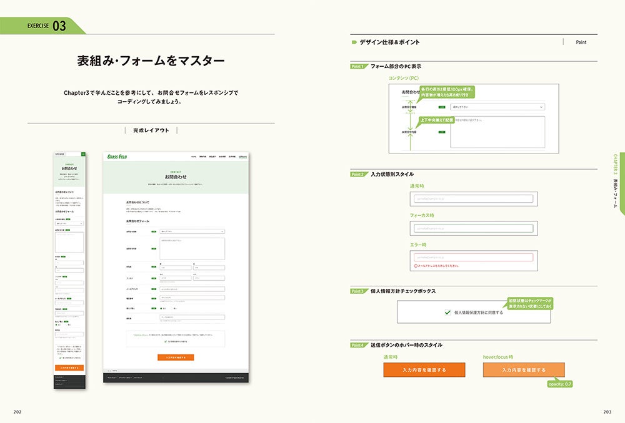Select the first 法人/個人 radio button in the PC mockup
This screenshot has height=423, width=625.
tap(161, 308)
